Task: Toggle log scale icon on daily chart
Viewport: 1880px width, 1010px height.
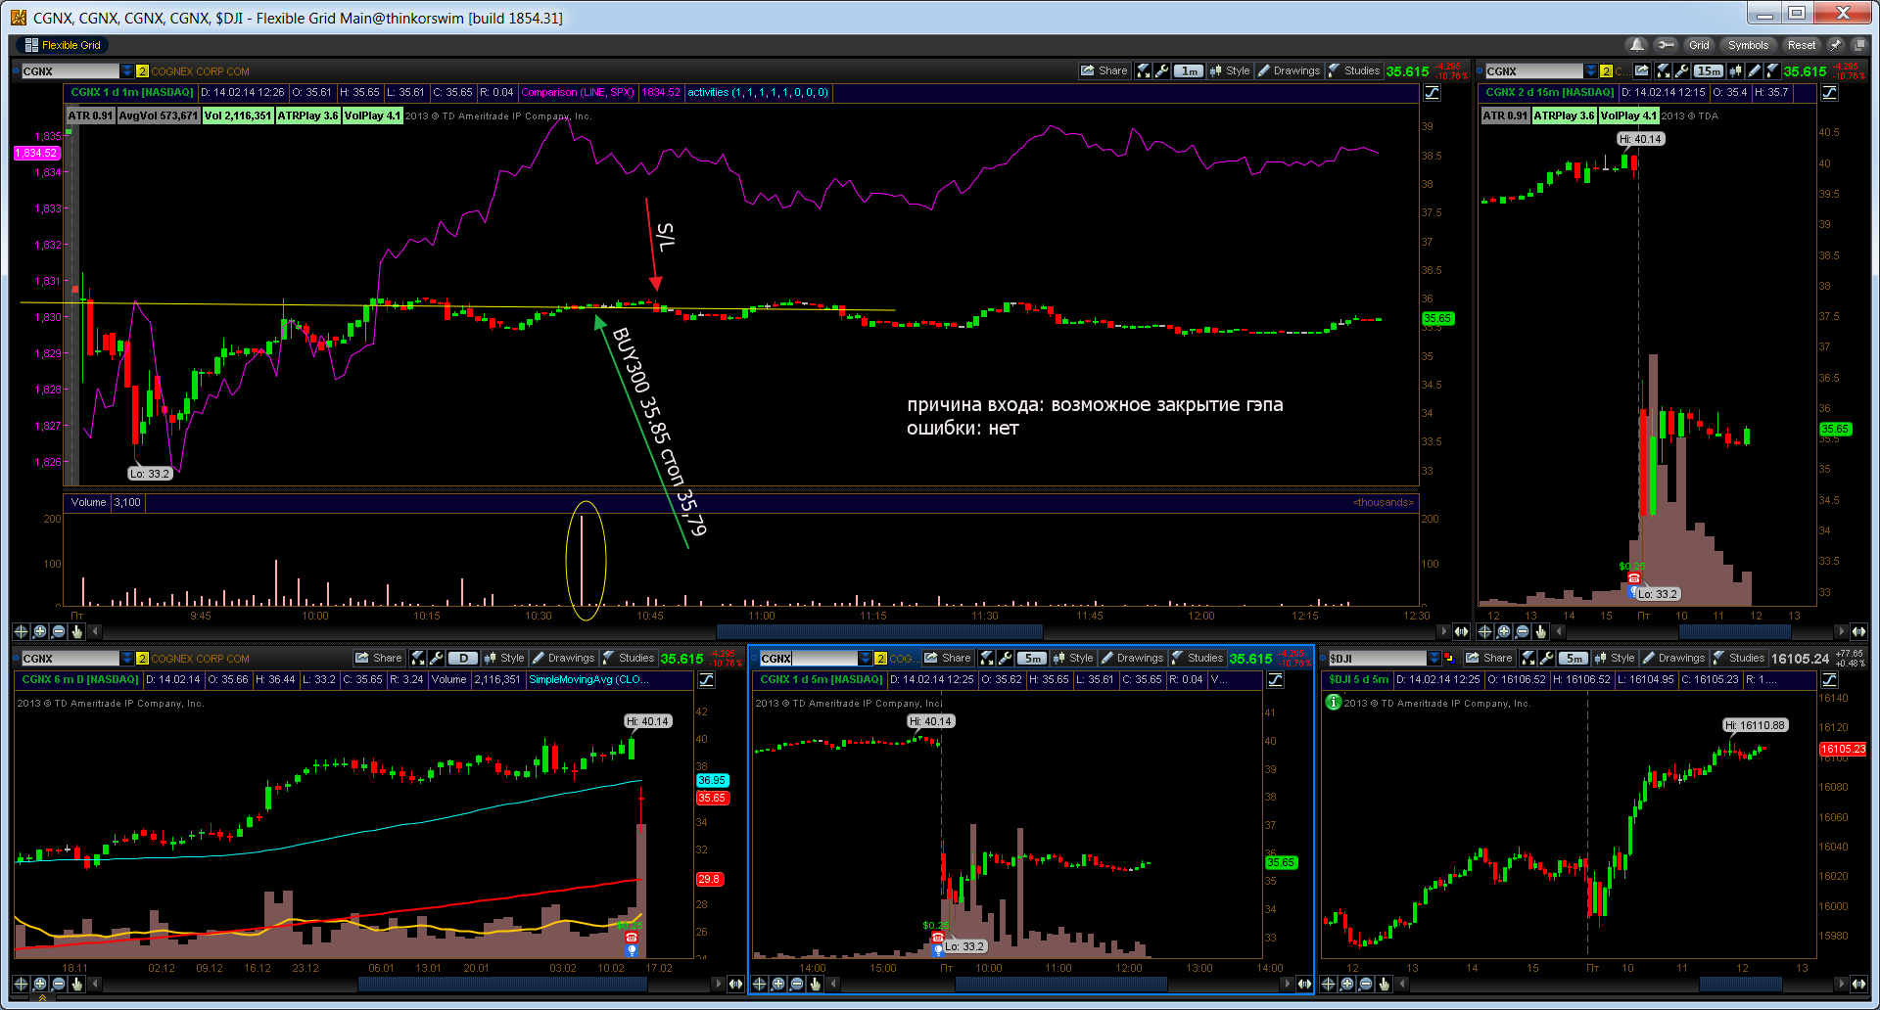Action: click(x=706, y=680)
